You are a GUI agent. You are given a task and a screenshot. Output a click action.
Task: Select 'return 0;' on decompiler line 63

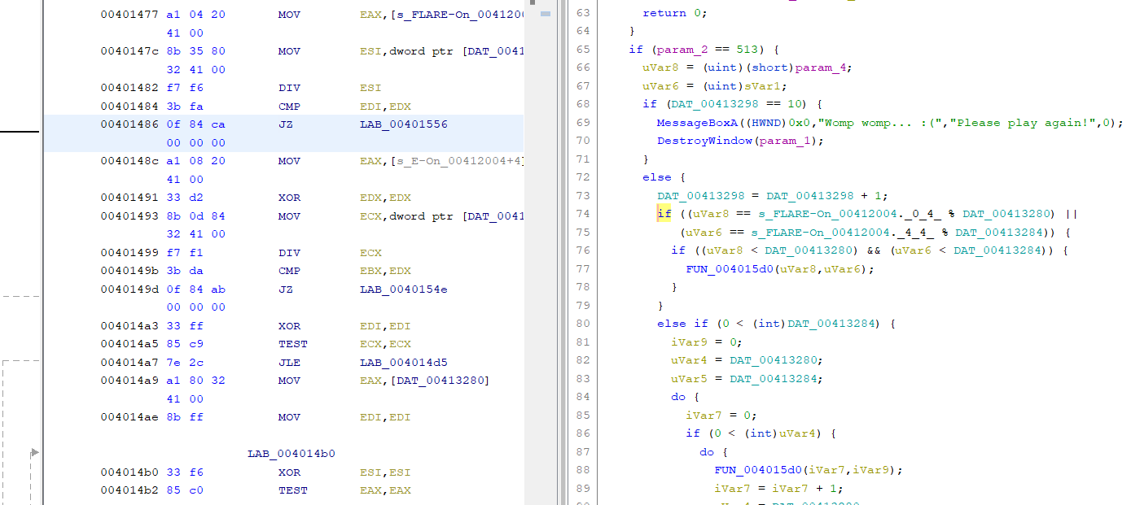click(675, 13)
